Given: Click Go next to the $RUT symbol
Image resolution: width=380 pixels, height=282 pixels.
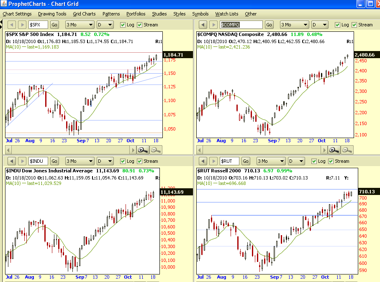Looking at the screenshot, I should pyautogui.click(x=246, y=161).
